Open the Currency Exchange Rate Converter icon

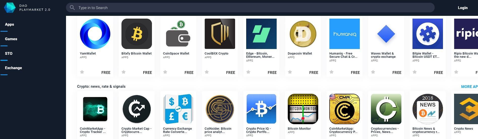point(178,109)
